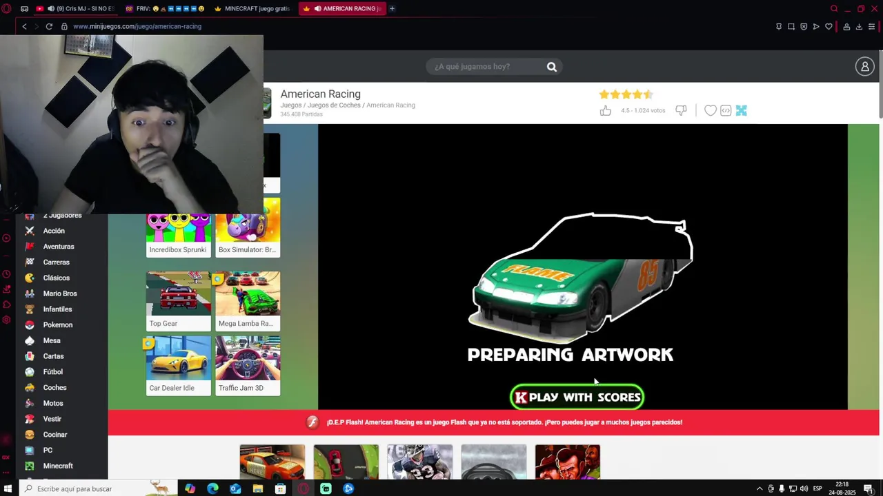This screenshot has width=883, height=496.
Task: Expand hidden system tray icons chevron
Action: [760, 488]
